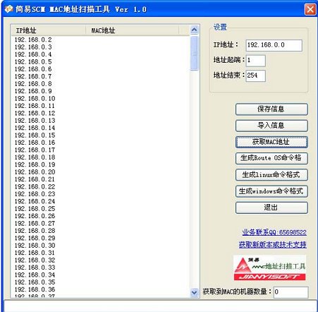Select row 192.168.0.11
The height and width of the screenshot is (312, 318).
pos(100,106)
